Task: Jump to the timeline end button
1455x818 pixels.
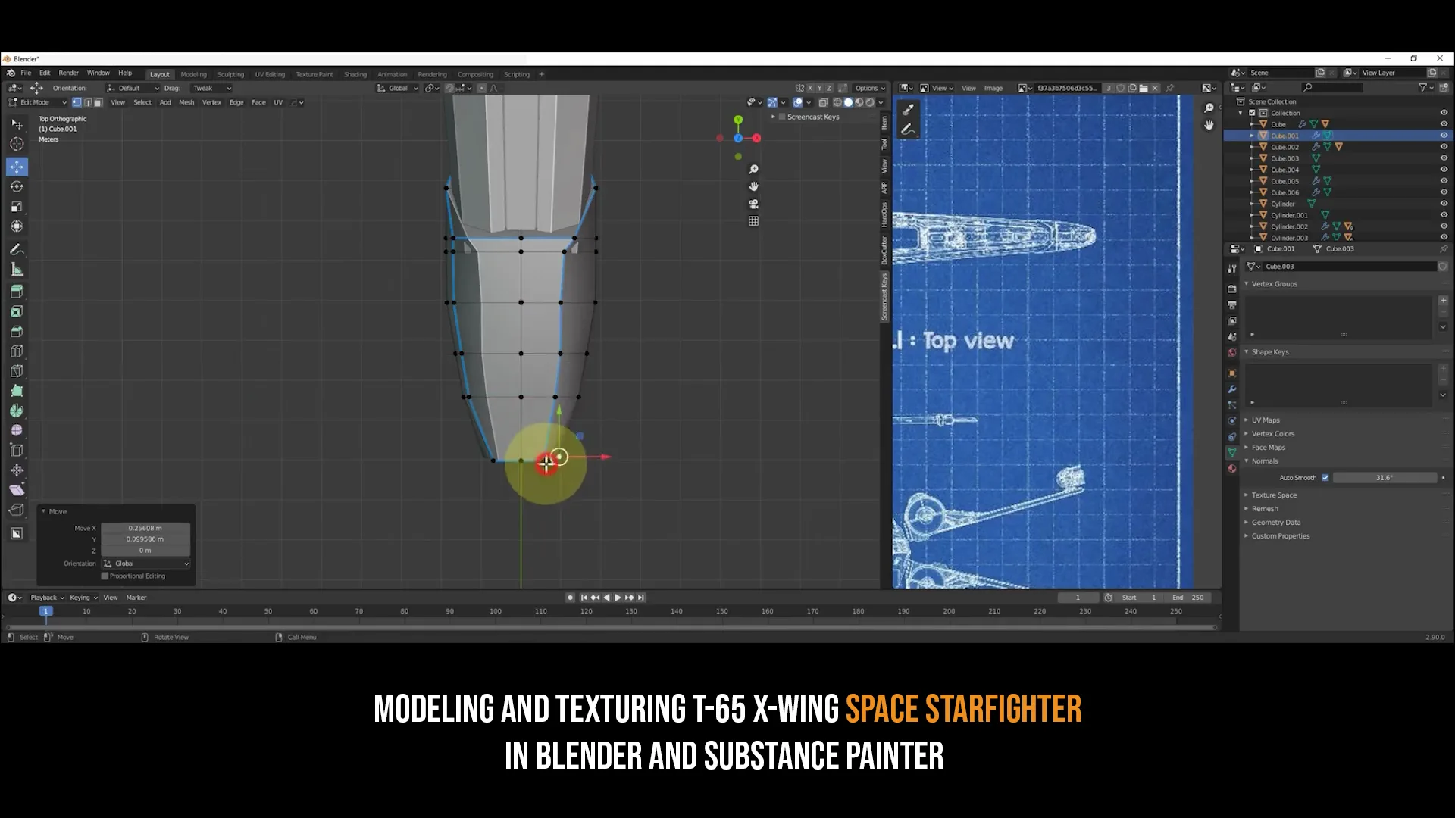Action: (641, 598)
